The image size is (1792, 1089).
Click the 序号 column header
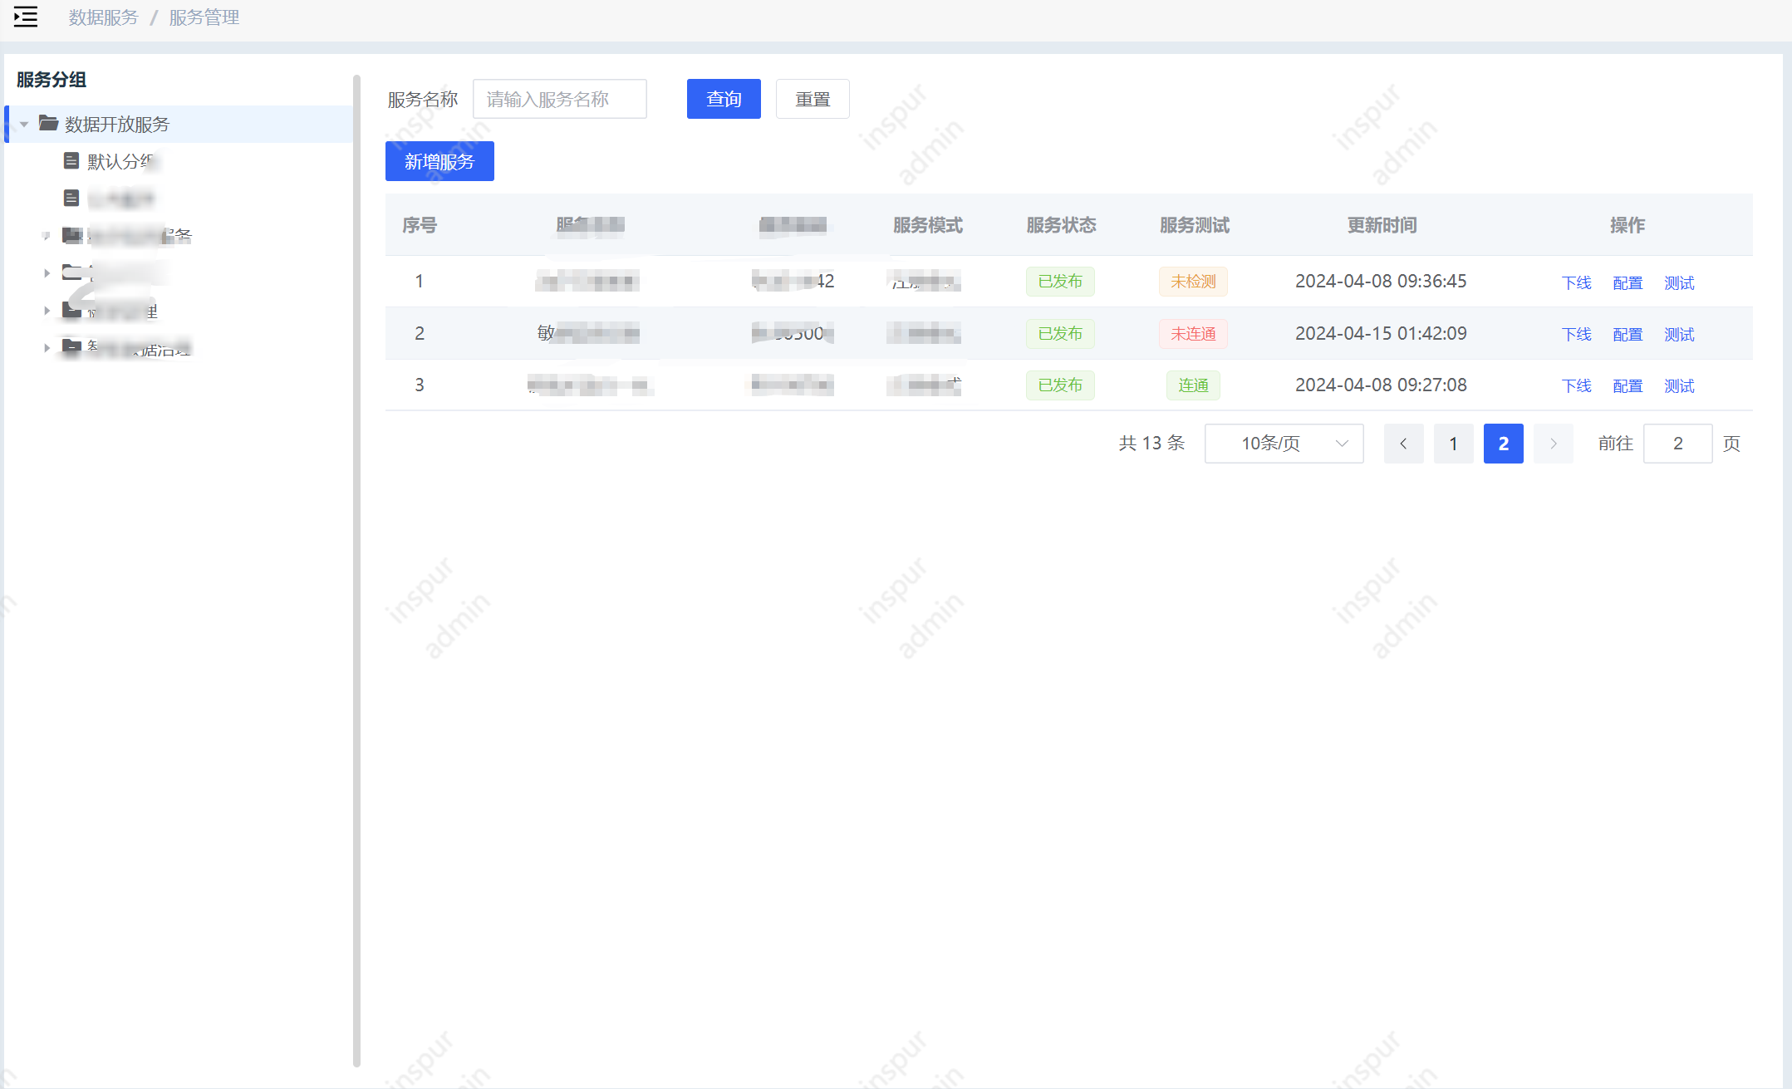pyautogui.click(x=420, y=225)
